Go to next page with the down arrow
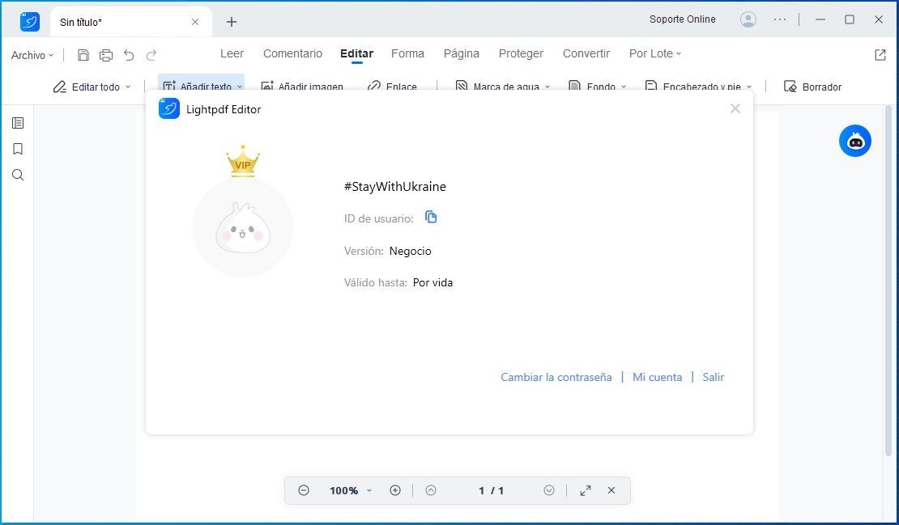 (548, 491)
